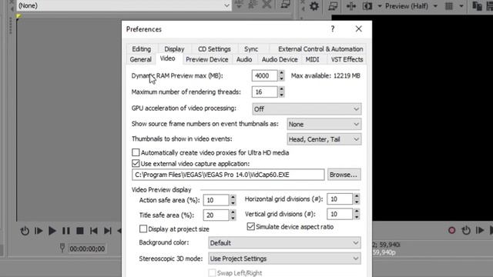Open the Audio Device tab
This screenshot has height=277, width=493.
280,59
